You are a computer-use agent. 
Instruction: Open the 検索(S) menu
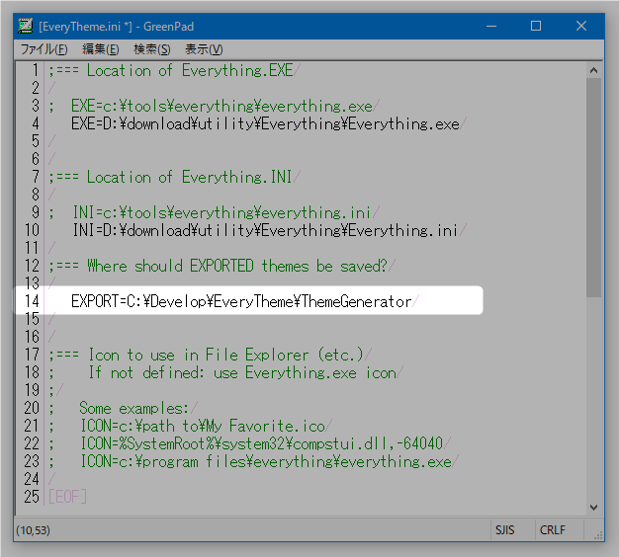[x=152, y=49]
